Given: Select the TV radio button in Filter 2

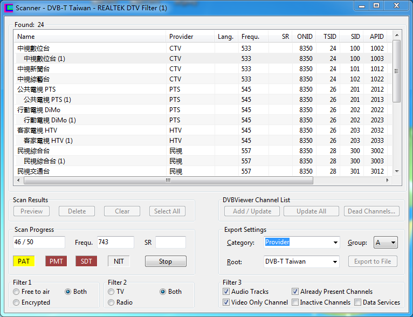Looking at the screenshot, I should (x=116, y=292).
